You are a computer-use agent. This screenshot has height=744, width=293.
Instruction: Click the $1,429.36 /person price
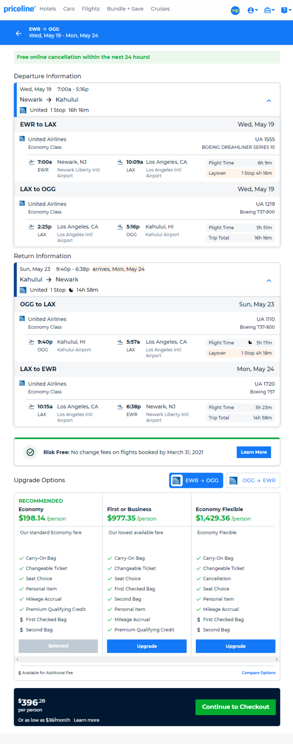pos(223,518)
